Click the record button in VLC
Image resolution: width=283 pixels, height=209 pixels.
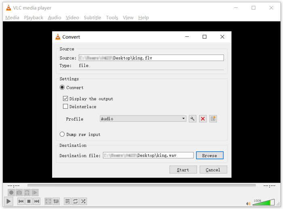pos(11,192)
